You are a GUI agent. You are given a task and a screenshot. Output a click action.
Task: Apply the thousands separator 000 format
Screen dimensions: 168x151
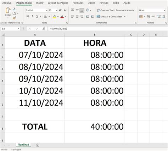click(x=153, y=17)
